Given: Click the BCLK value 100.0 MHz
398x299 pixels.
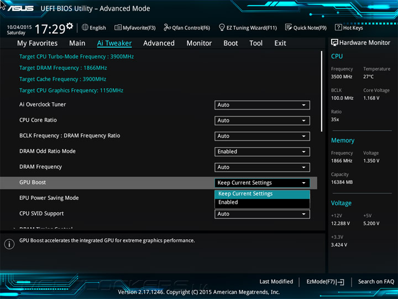Looking at the screenshot, I should point(342,98).
